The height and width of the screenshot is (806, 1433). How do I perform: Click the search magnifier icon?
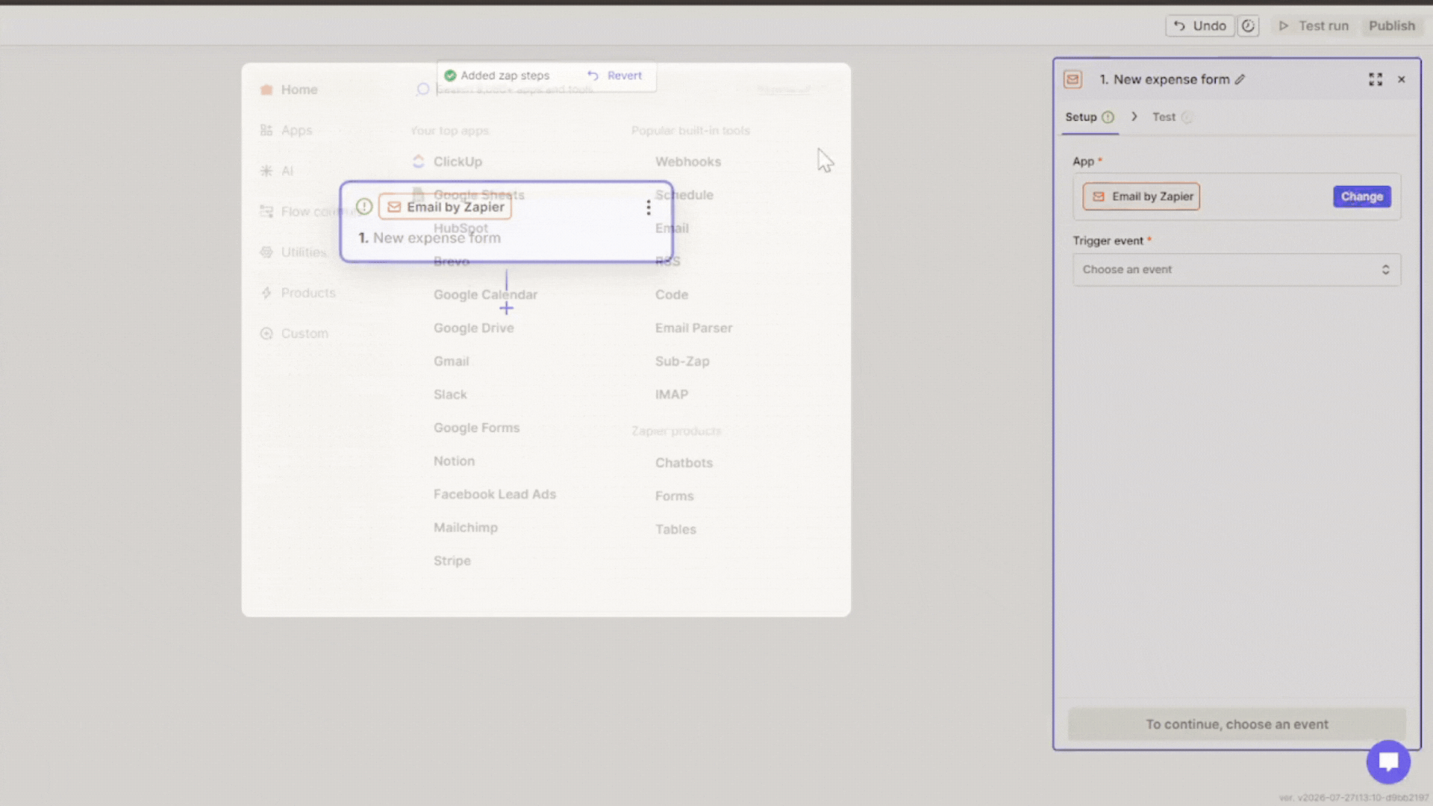(422, 90)
